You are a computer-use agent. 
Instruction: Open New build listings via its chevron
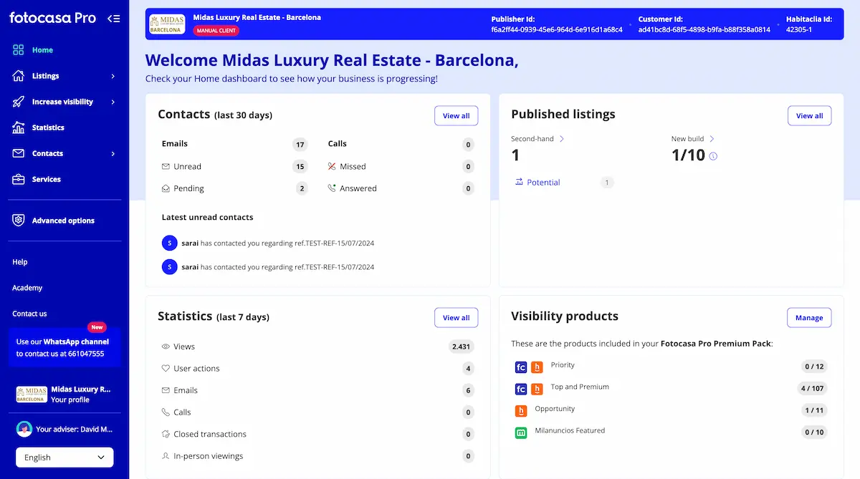[x=712, y=139]
